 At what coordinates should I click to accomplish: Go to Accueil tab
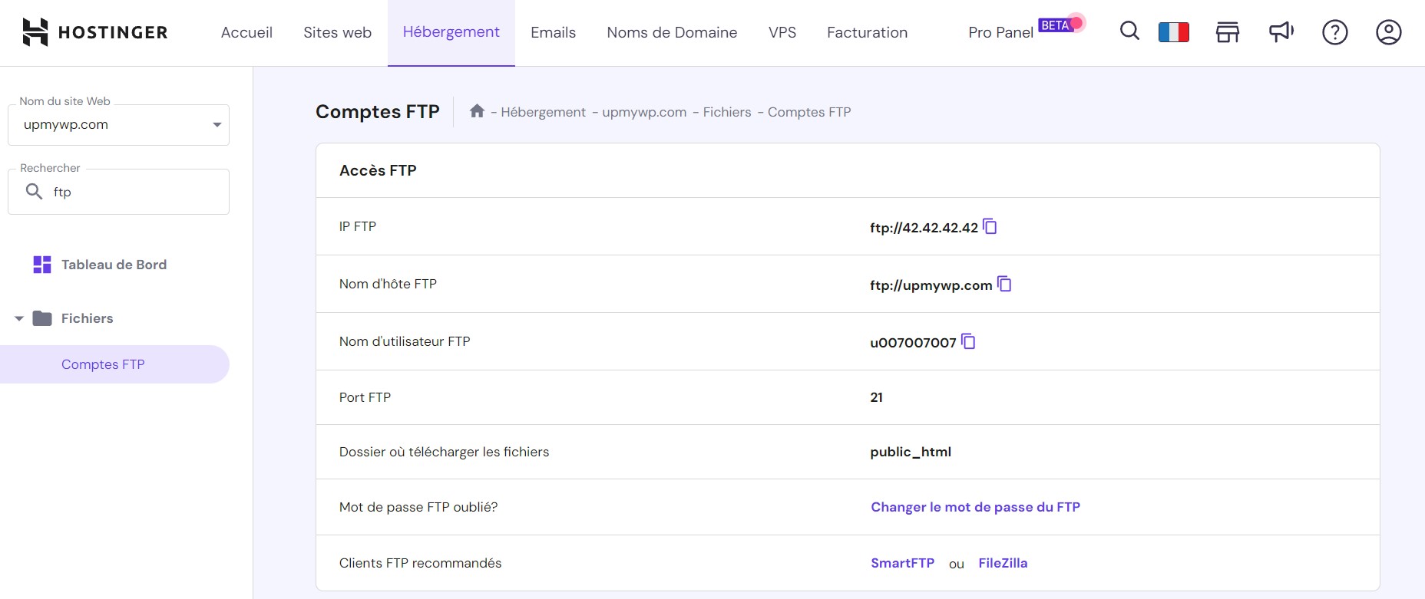tap(246, 32)
